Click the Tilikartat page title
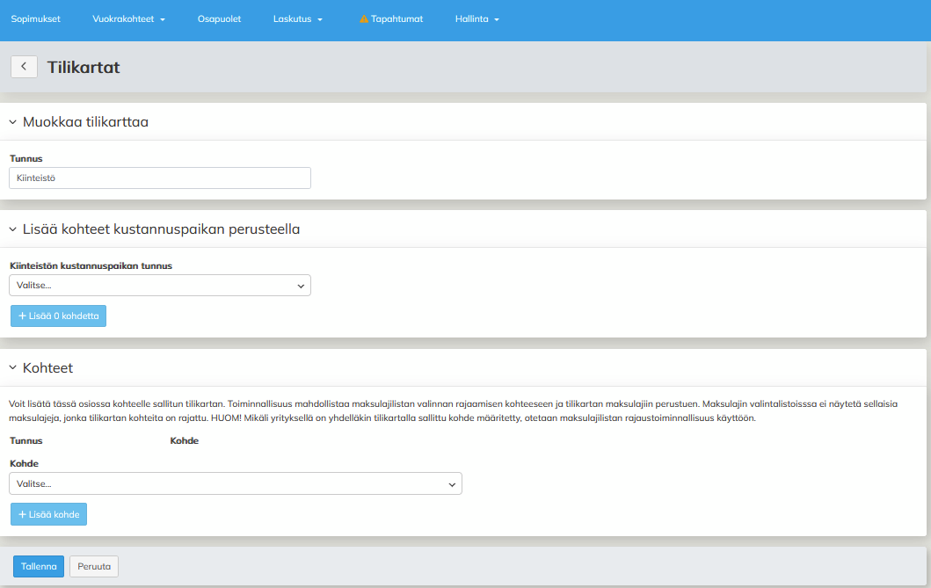This screenshot has width=931, height=588. [84, 67]
